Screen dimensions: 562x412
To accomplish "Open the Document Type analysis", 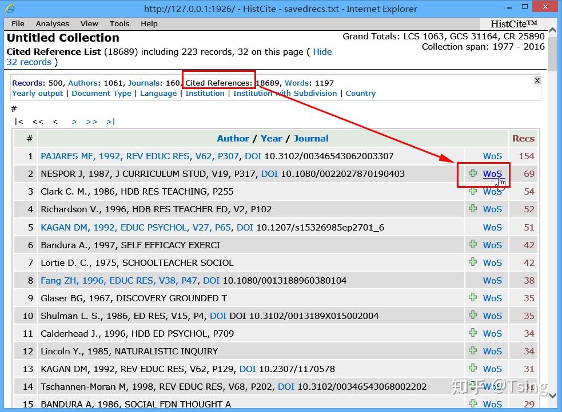I will (x=101, y=94).
